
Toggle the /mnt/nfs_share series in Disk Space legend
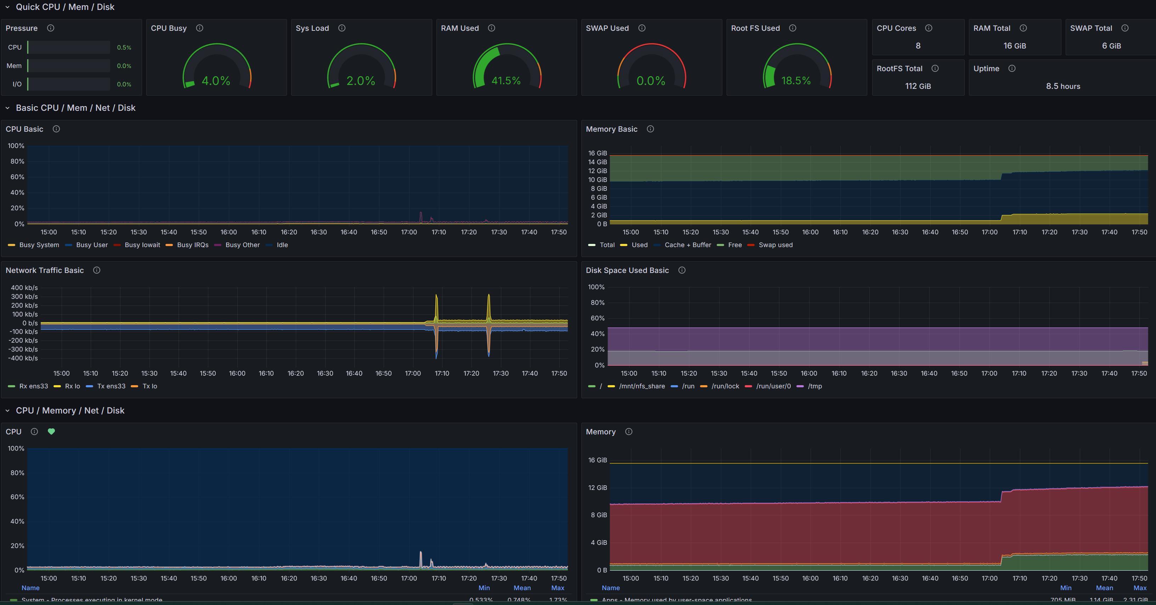(x=641, y=386)
